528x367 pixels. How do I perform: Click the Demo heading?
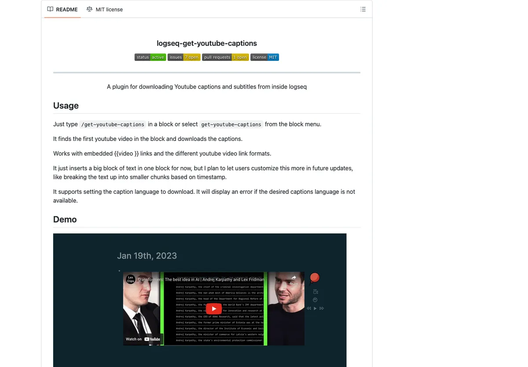(x=65, y=219)
